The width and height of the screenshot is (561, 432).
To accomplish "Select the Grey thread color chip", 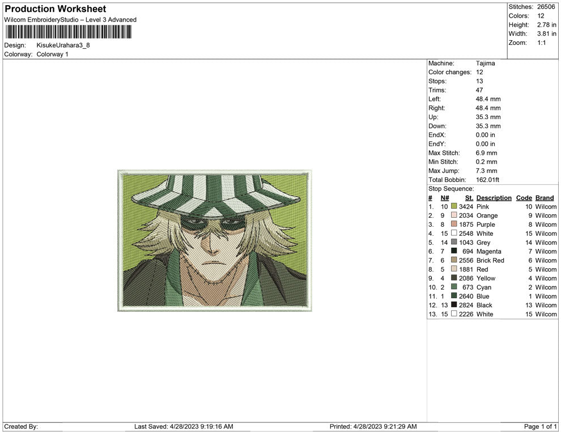I will coord(453,242).
